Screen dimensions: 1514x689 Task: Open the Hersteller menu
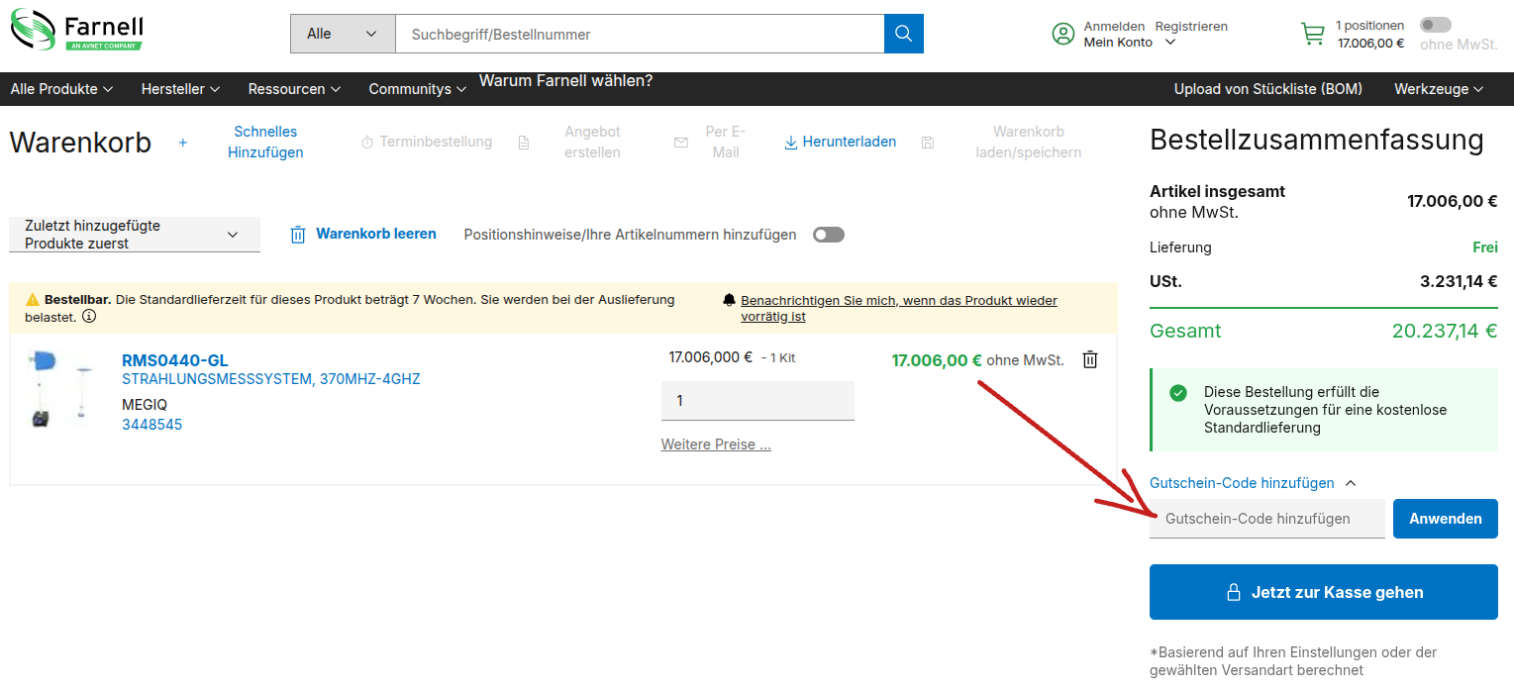[x=180, y=89]
